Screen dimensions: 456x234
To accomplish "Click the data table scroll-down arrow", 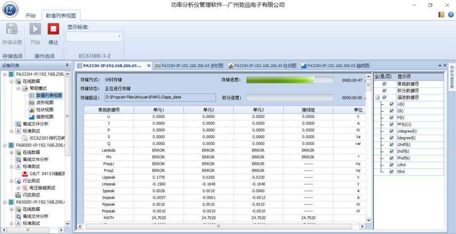I will [x=368, y=221].
